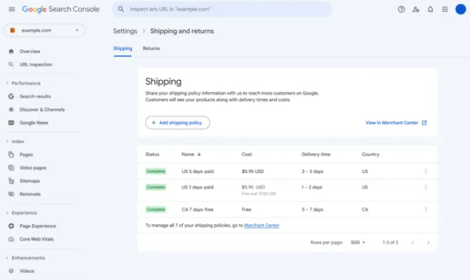Open the Google apps grid
The image size is (470, 280).
[445, 9]
